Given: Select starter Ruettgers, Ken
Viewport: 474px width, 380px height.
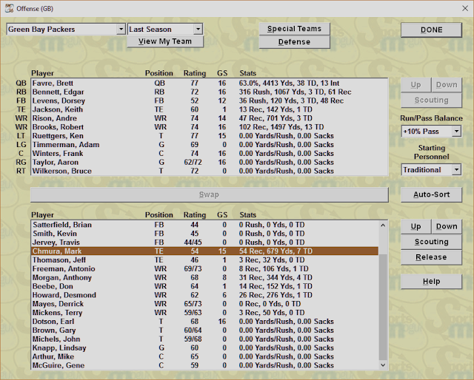Looking at the screenshot, I should tap(209, 136).
